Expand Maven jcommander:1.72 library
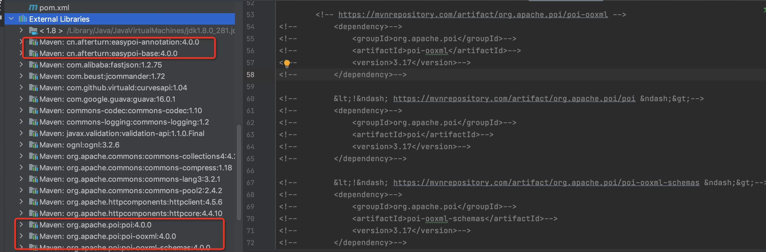The width and height of the screenshot is (766, 252). (x=21, y=76)
